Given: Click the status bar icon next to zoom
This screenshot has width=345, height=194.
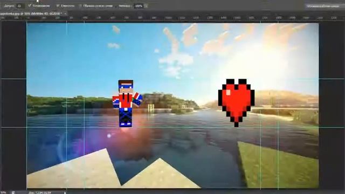Looking at the screenshot, I should pos(13,192).
